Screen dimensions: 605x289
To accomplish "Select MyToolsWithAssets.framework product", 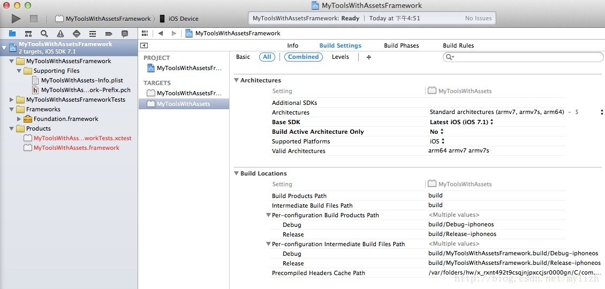I will (x=77, y=148).
